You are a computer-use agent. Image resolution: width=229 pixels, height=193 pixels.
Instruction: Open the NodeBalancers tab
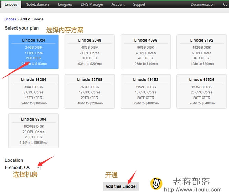(x=37, y=4)
